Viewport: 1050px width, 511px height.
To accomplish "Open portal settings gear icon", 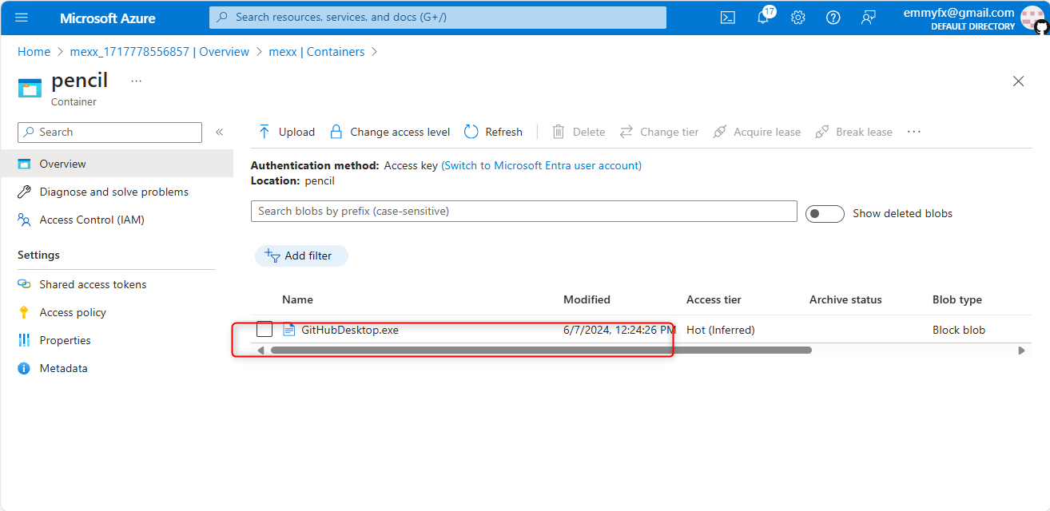I will pyautogui.click(x=797, y=18).
